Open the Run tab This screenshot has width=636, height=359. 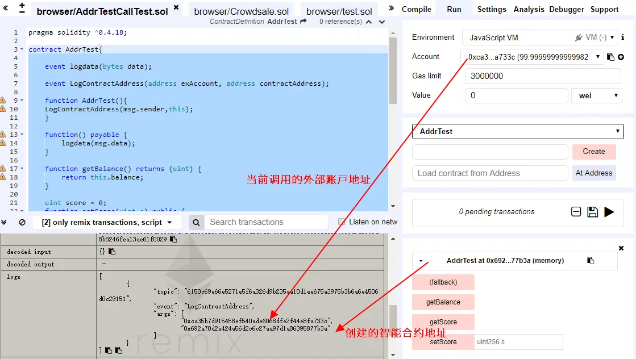(x=454, y=9)
